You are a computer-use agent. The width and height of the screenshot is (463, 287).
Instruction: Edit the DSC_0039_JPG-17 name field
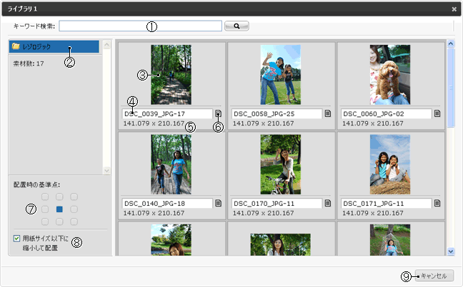[x=167, y=114]
